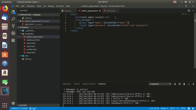Image resolution: width=196 pixels, height=110 pixels.
Task: Open profile.html in the file tree
Action: [x=32, y=50]
